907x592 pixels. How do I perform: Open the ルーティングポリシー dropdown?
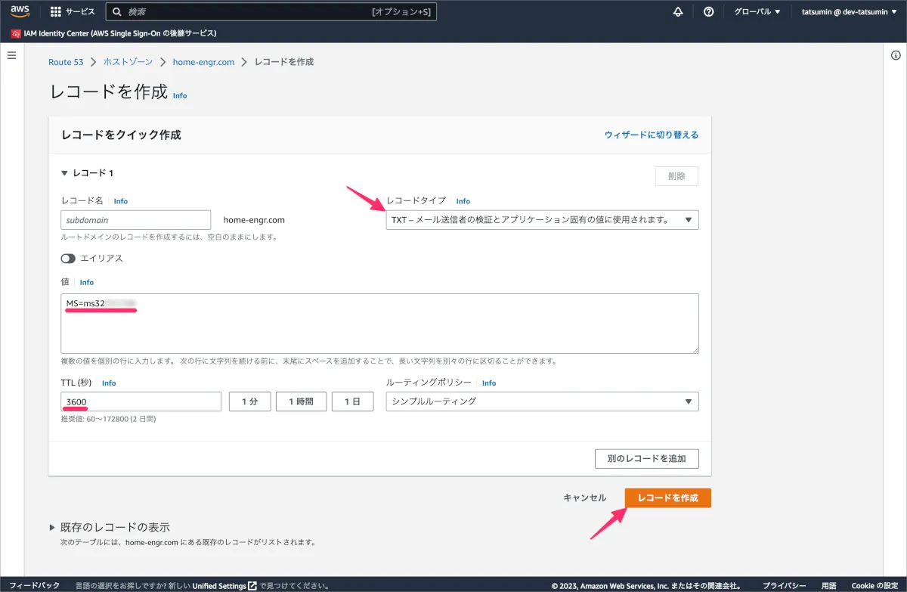pos(542,401)
